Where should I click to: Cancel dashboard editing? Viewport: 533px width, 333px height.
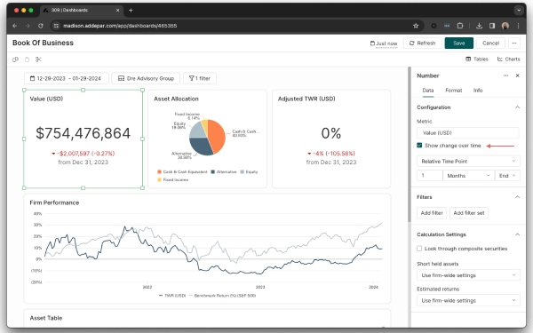(490, 44)
